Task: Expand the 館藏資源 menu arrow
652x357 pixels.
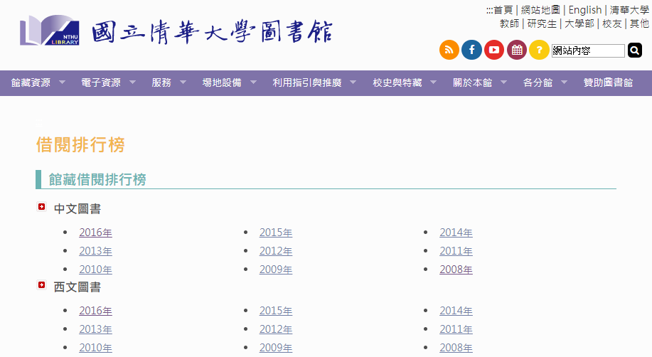Action: [62, 82]
